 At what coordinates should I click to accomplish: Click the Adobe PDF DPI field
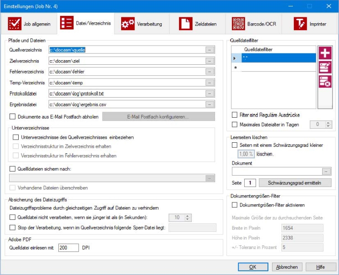(x=68, y=248)
